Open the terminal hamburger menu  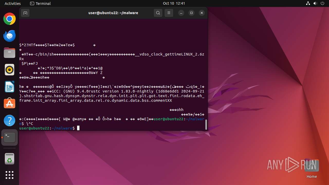click(x=169, y=13)
